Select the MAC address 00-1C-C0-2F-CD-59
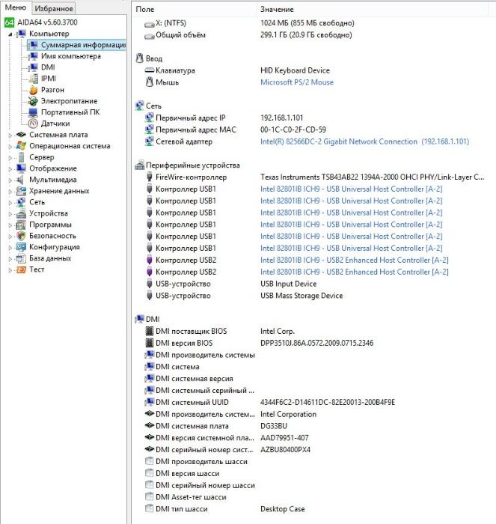 (293, 130)
